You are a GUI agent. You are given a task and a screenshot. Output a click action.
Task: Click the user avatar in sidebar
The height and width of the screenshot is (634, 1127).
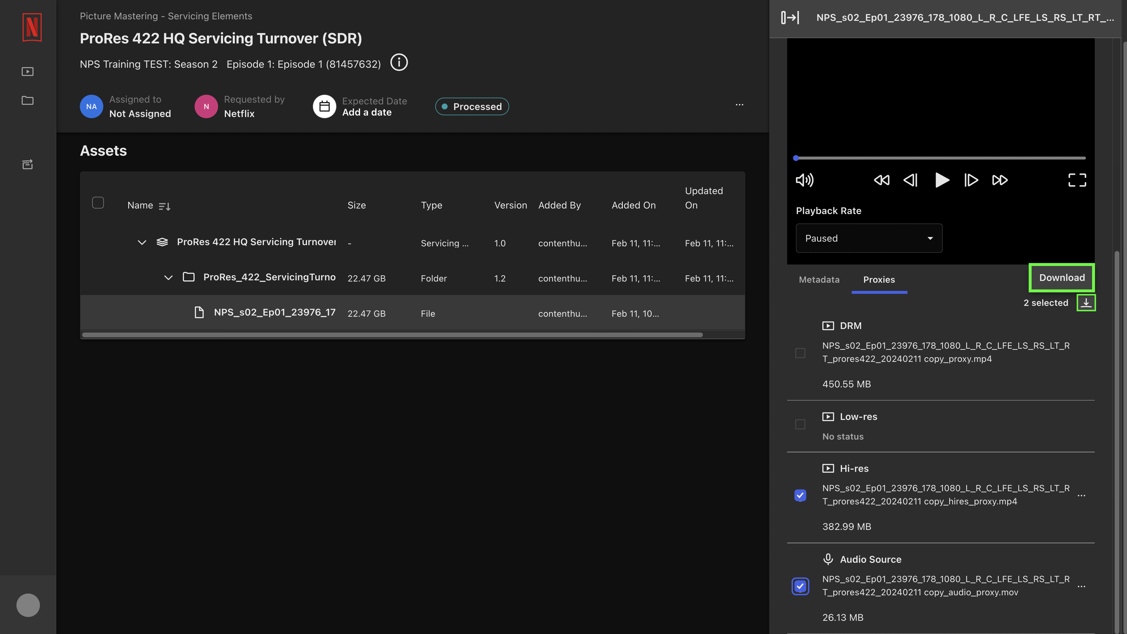point(28,605)
